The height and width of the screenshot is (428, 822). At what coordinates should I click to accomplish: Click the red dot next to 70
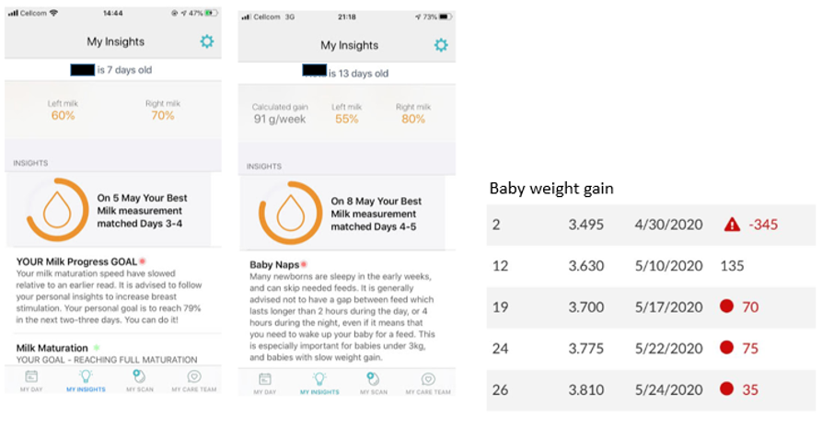[726, 307]
